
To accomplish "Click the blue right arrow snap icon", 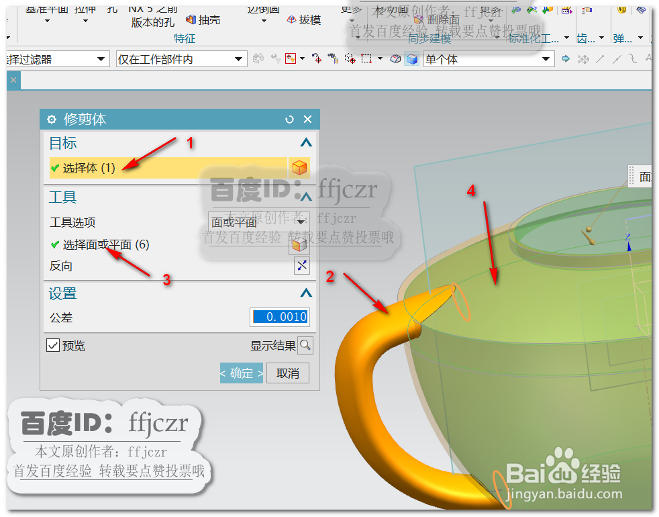I will coord(566,59).
